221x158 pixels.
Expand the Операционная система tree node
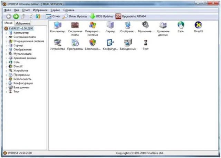pyautogui.click(x=6, y=41)
